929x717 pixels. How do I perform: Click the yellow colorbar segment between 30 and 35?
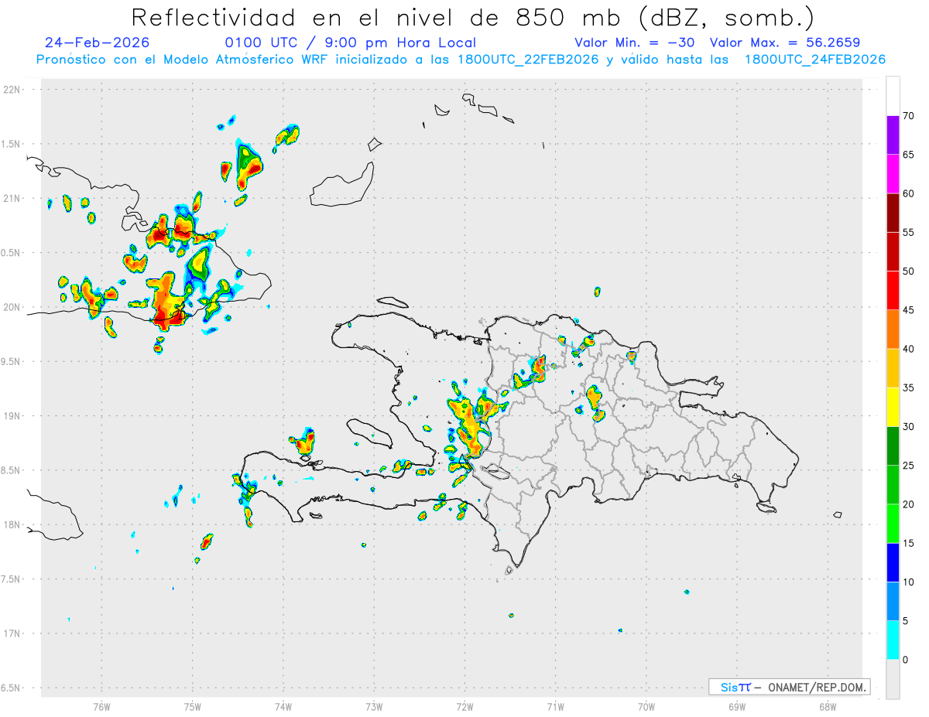(893, 407)
